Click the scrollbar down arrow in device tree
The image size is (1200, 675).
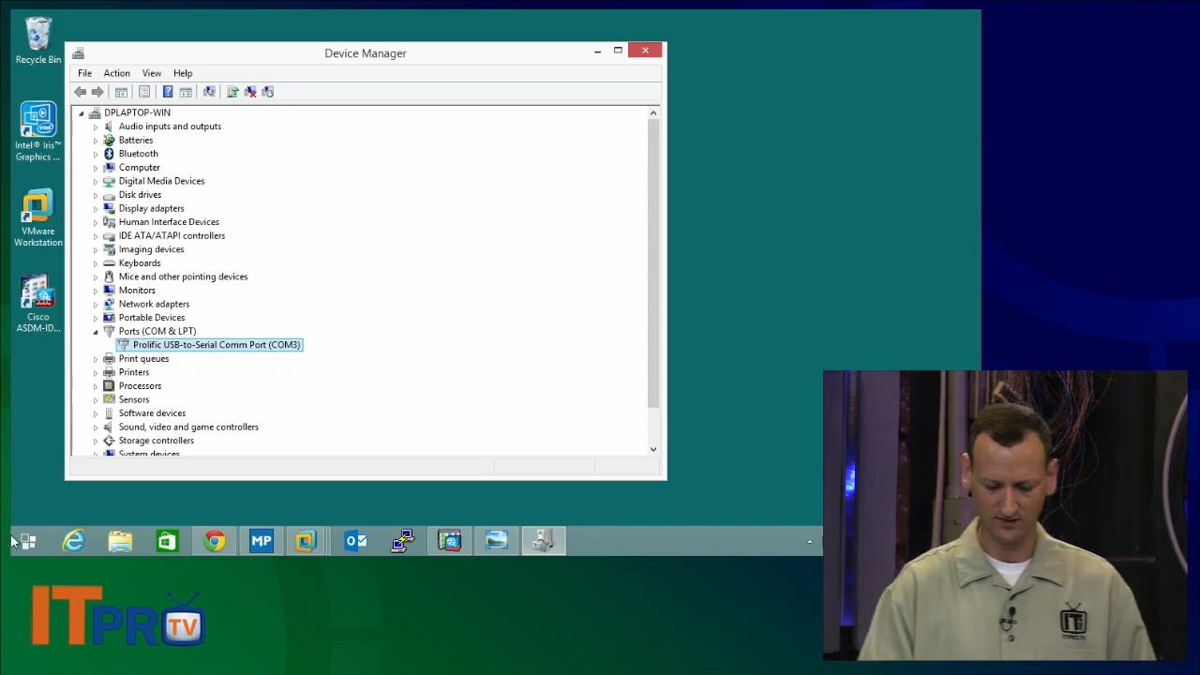tap(653, 449)
